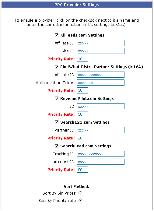Focus the AllFeeds Priority Rate field showing 10
Screen dimensions: 154x211
82,59
